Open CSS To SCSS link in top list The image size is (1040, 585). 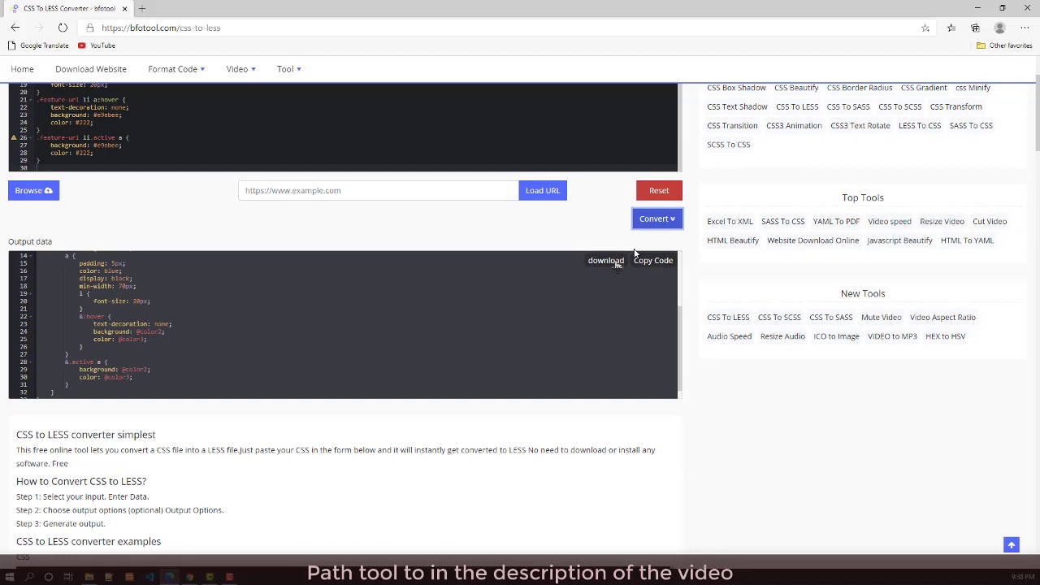coord(899,106)
